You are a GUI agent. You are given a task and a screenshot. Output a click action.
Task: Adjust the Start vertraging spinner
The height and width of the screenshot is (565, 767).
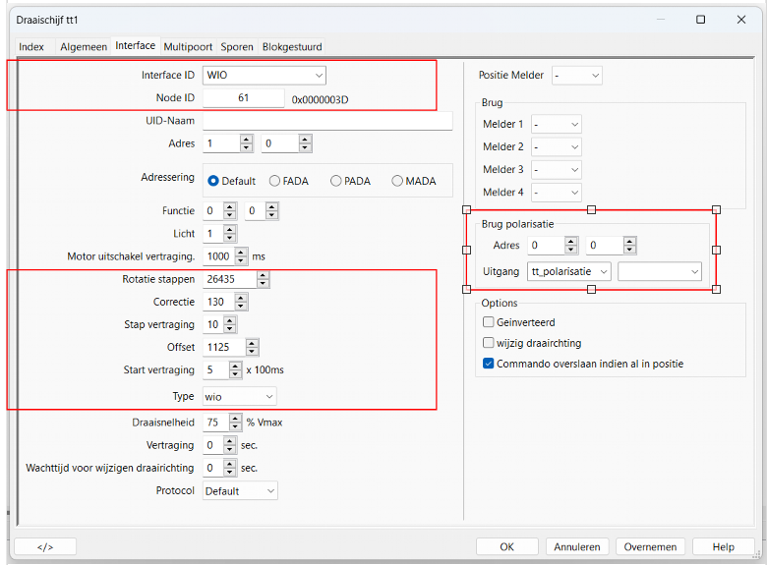click(x=235, y=370)
